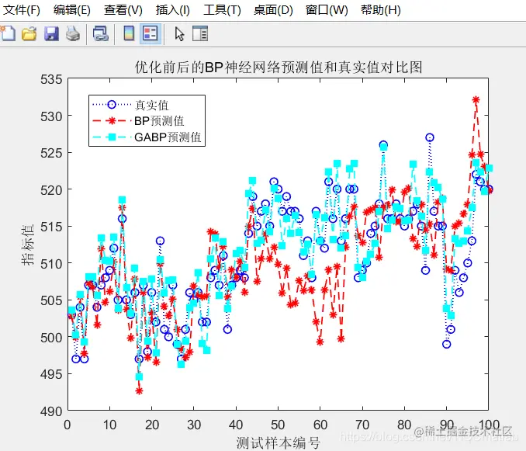Viewport: 526px width, 451px height.
Task: Click the y-axis tick label 515
Action: tap(51, 227)
